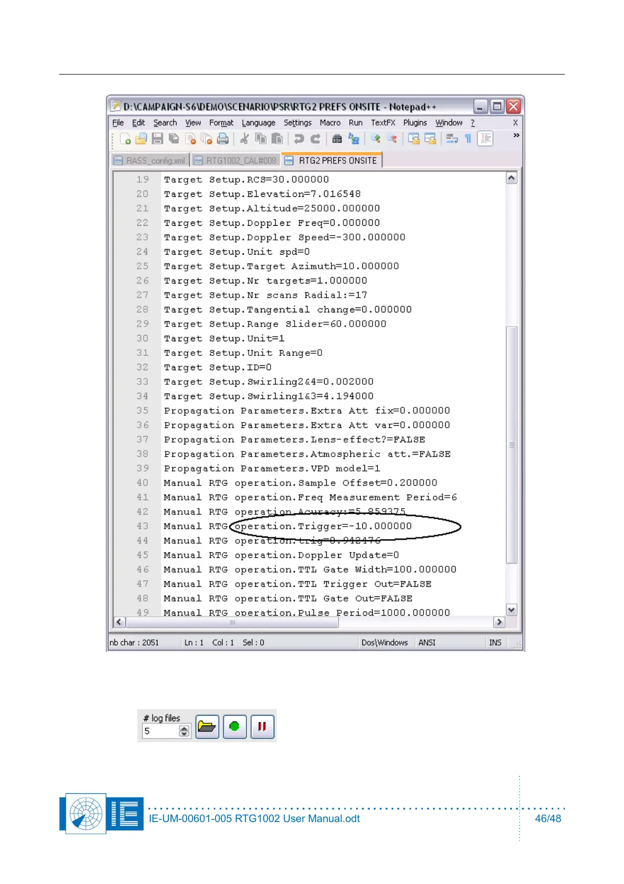624x884 pixels.
Task: Open the File menu
Action: [x=118, y=122]
